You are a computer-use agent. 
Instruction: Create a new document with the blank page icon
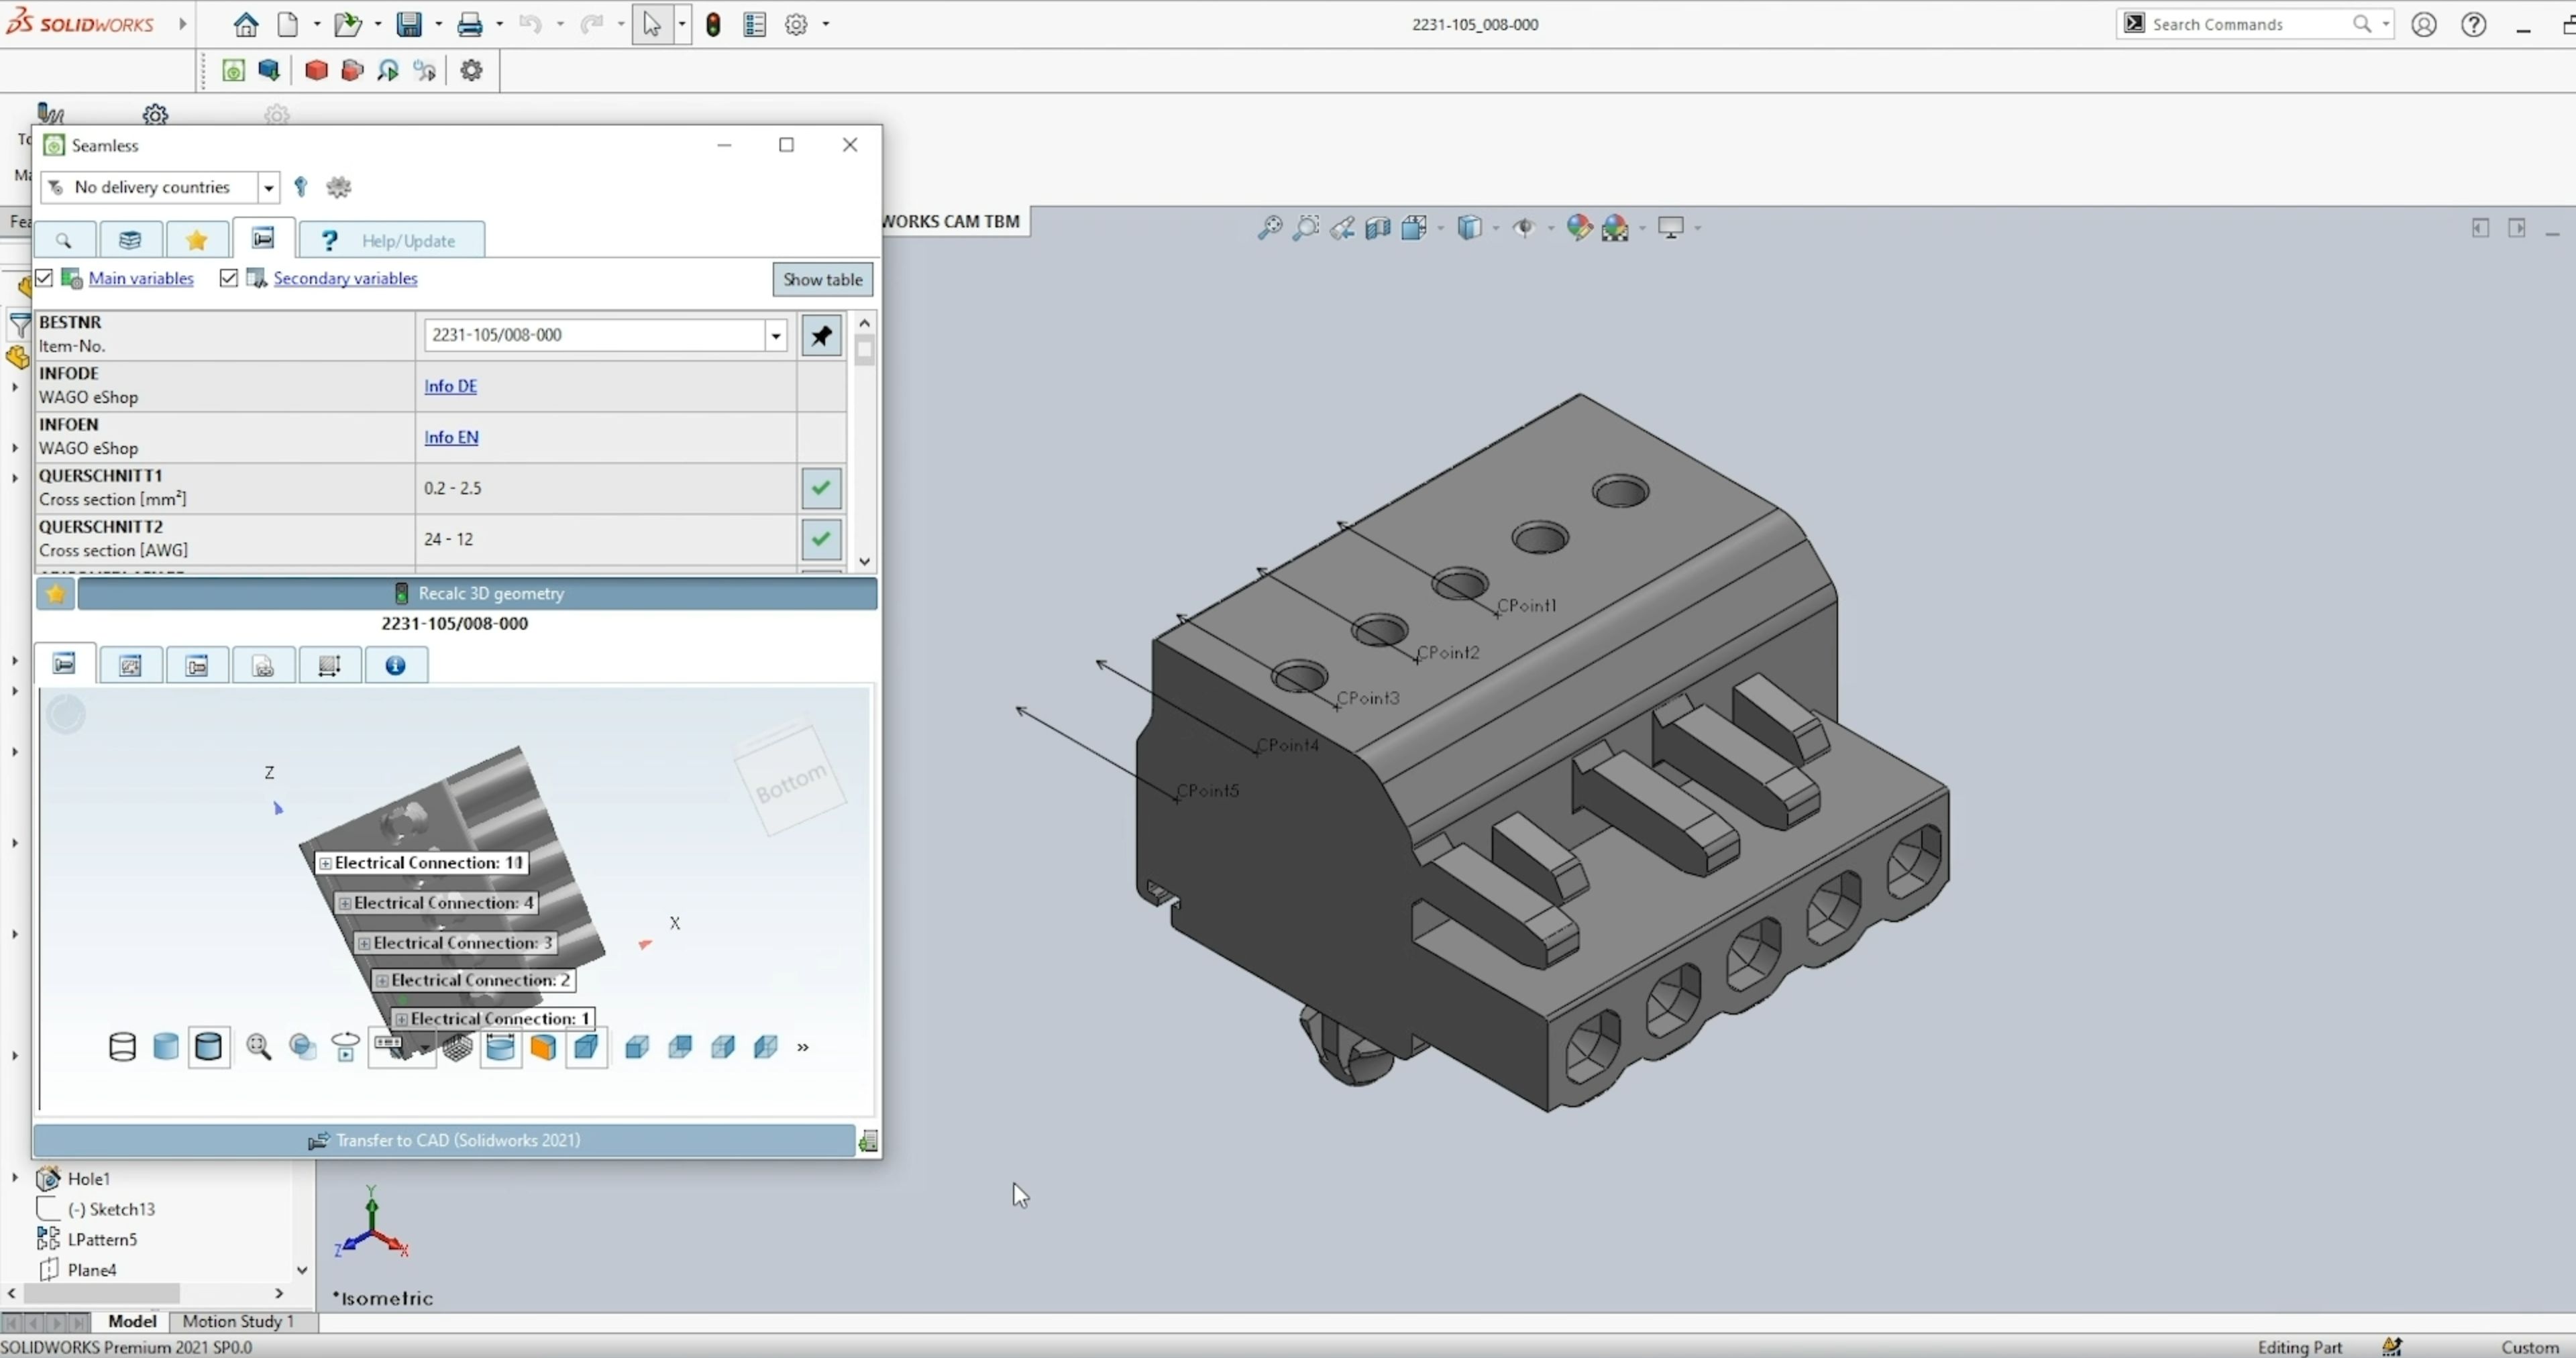point(287,24)
